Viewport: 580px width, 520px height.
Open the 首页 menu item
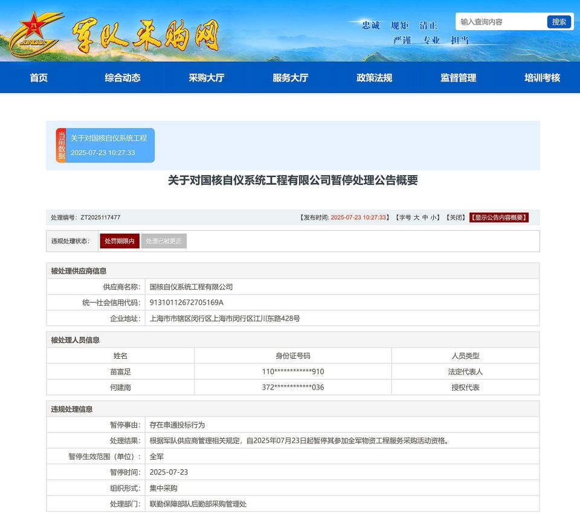pyautogui.click(x=39, y=78)
